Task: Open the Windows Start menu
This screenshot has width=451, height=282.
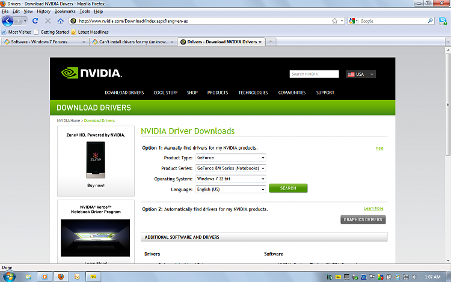Action: pos(9,277)
